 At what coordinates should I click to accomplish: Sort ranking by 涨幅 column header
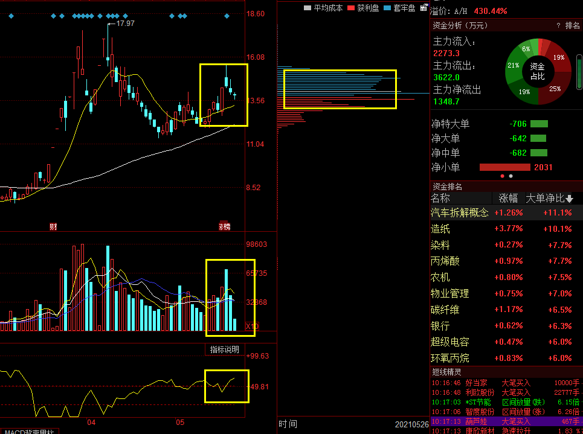[508, 198]
